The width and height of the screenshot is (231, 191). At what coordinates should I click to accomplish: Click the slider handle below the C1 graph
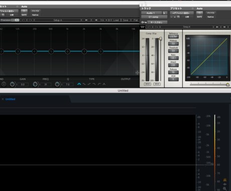227,84
